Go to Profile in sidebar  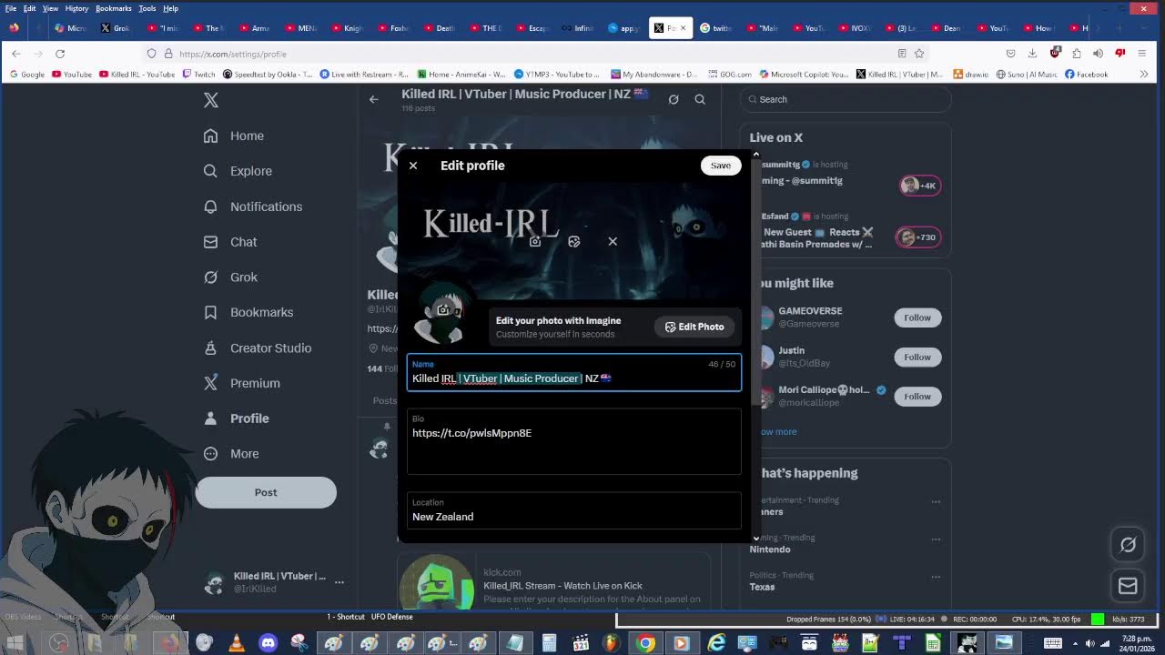point(237,418)
